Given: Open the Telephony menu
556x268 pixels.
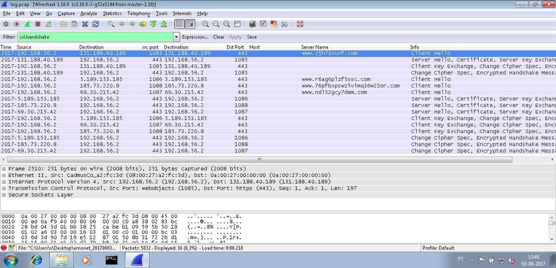Looking at the screenshot, I should pos(139,13).
